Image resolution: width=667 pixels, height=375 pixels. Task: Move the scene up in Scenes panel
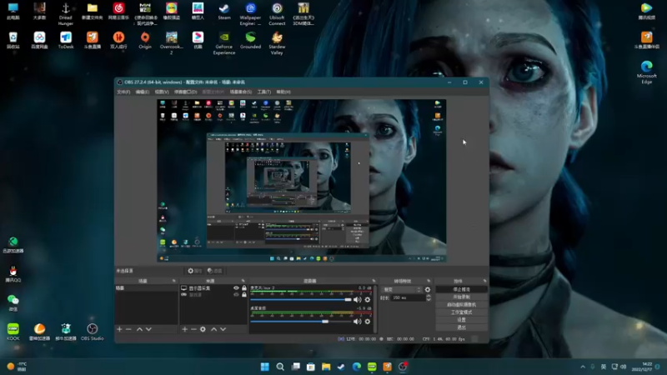tap(139, 329)
